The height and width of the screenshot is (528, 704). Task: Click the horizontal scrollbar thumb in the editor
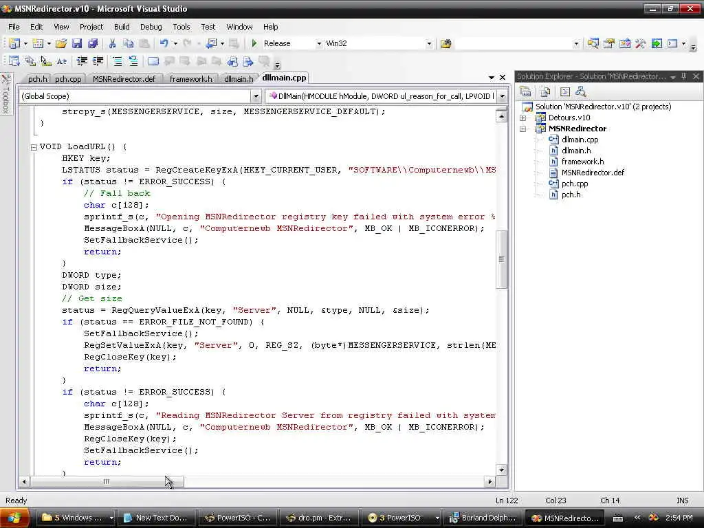pos(107,482)
